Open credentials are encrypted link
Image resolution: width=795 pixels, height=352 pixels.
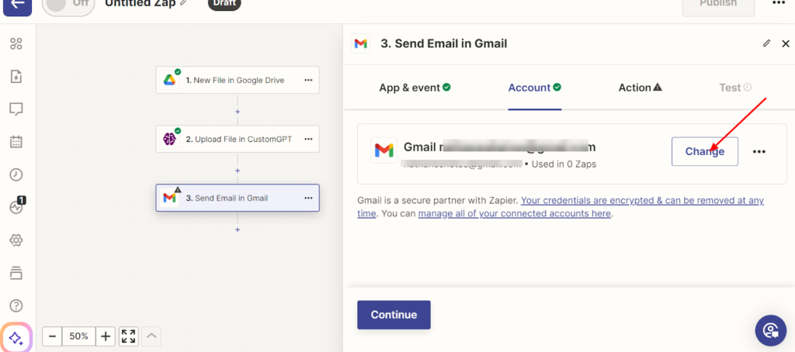(561, 207)
